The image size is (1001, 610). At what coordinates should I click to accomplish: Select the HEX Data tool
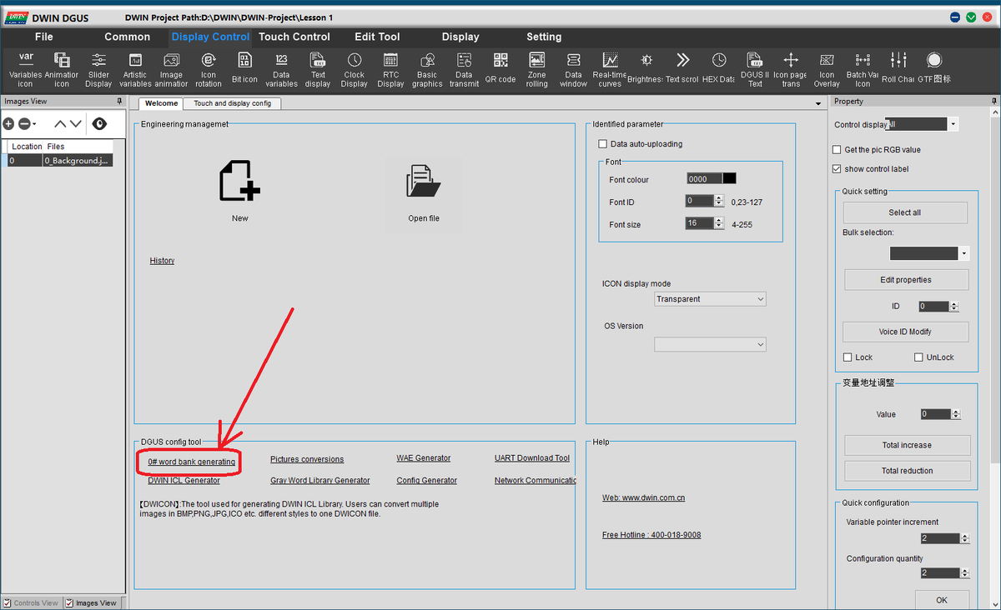pos(719,68)
